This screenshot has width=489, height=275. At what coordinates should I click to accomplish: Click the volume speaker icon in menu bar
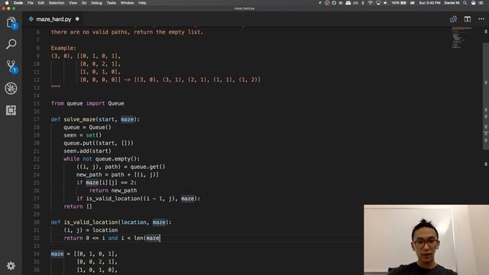point(385,3)
